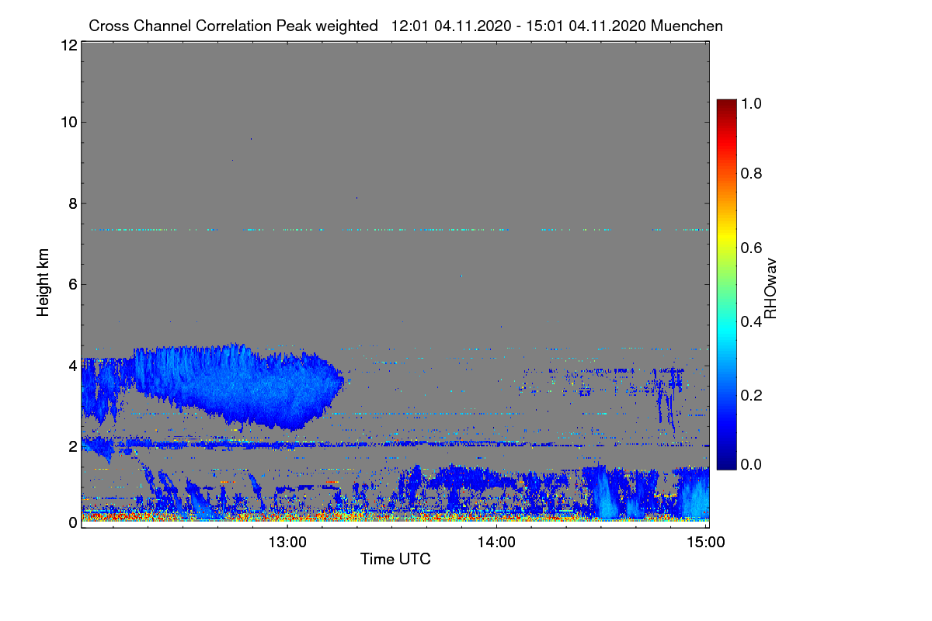Click the 2 km height tick label
This screenshot has height=621, width=932.
click(x=72, y=446)
